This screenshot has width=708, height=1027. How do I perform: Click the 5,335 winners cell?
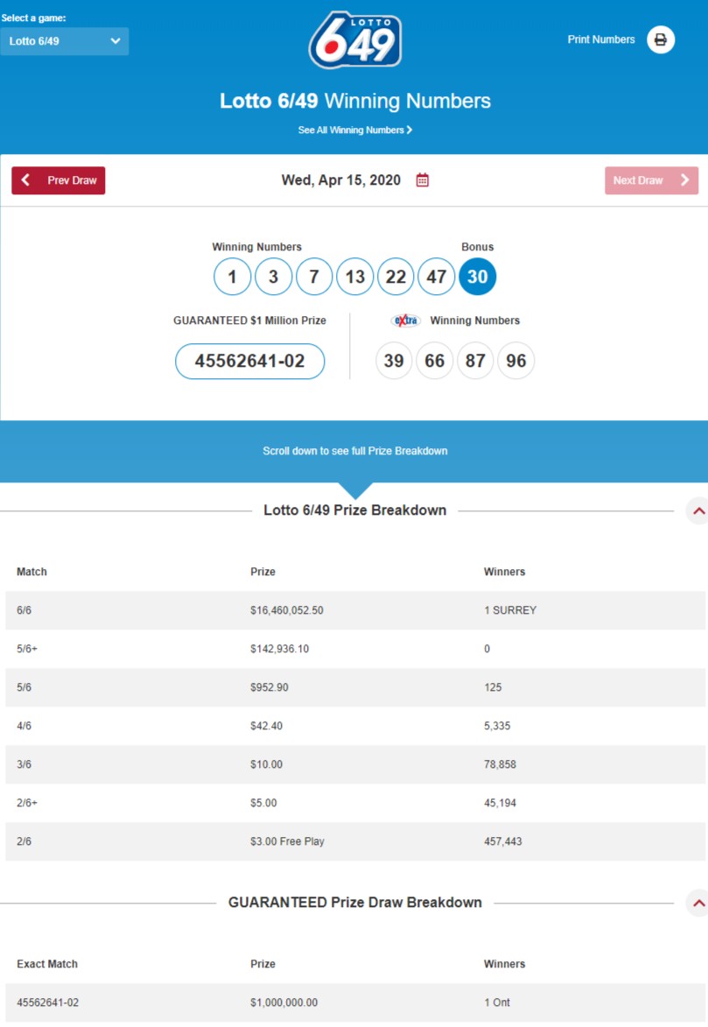(497, 727)
